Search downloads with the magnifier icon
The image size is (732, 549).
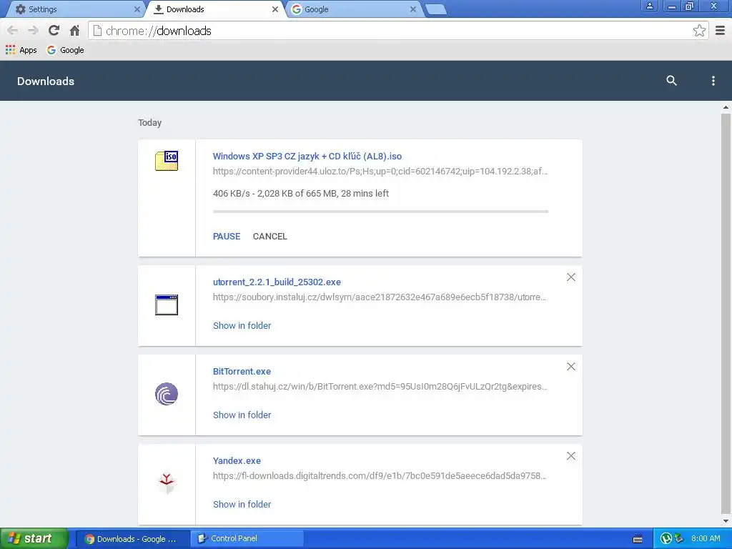click(671, 80)
